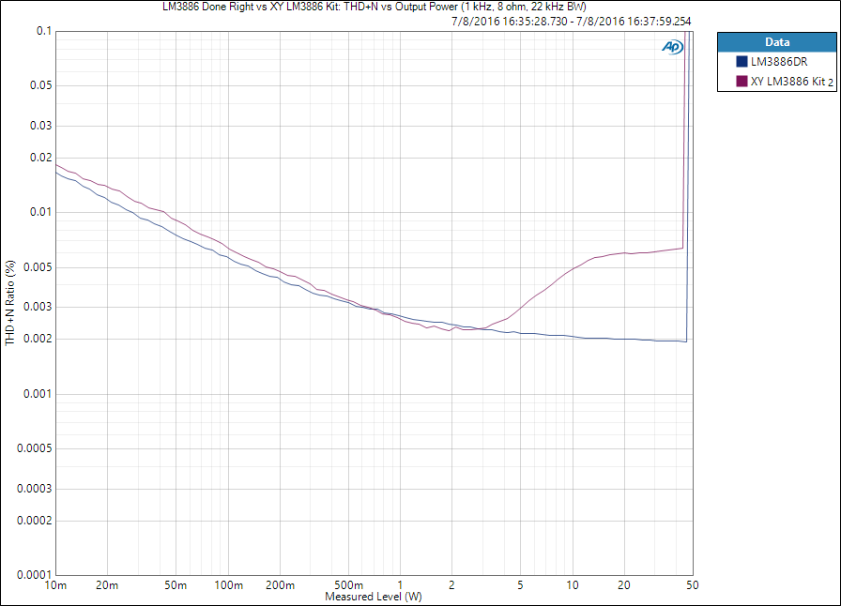The image size is (841, 606).
Task: Click the LM3886DR legend label
Action: 779,62
